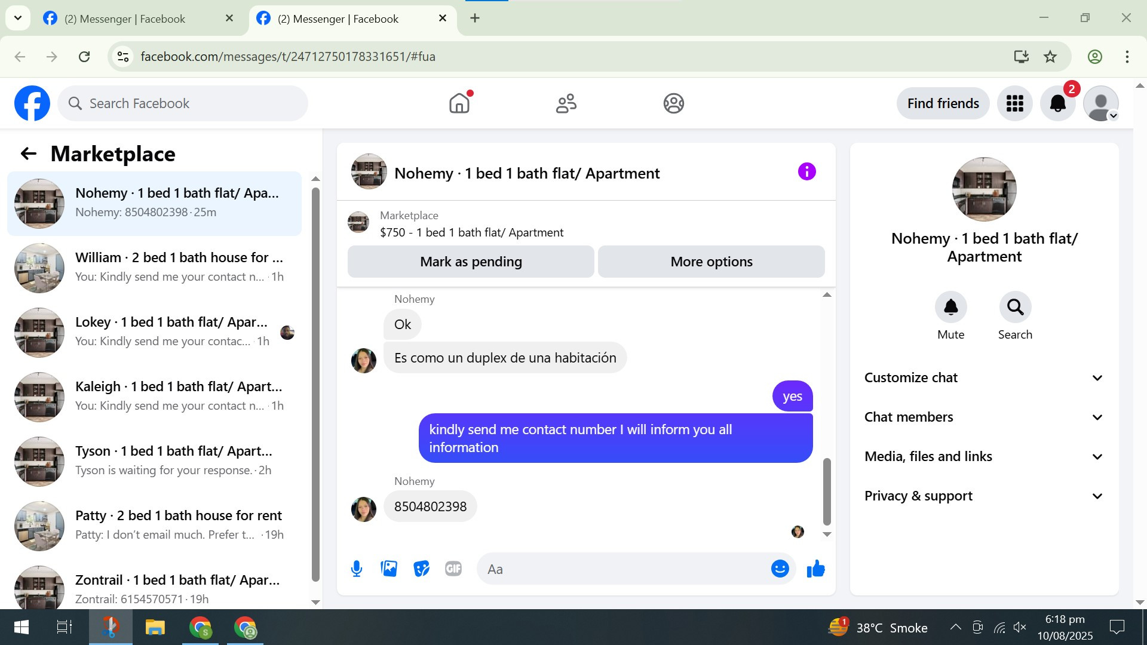Send a thumbs up like
This screenshot has height=645, width=1147.
(x=815, y=569)
